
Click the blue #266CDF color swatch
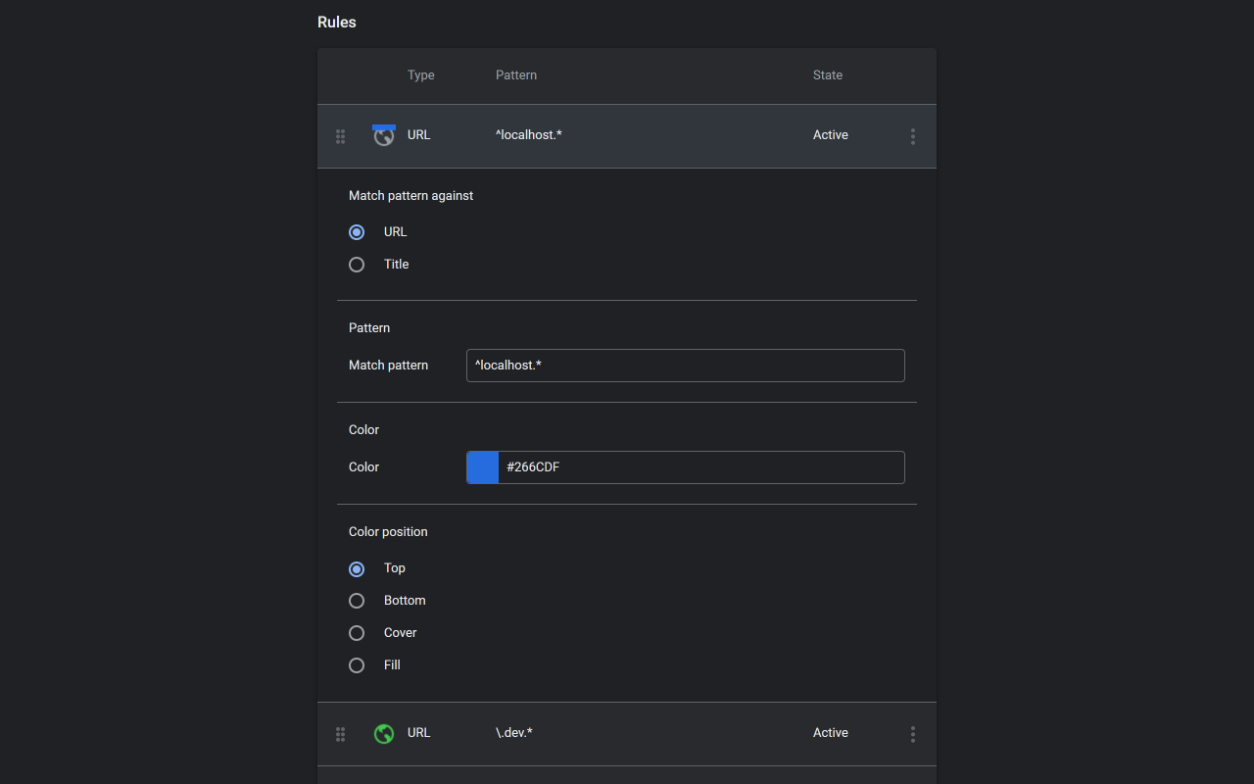483,467
